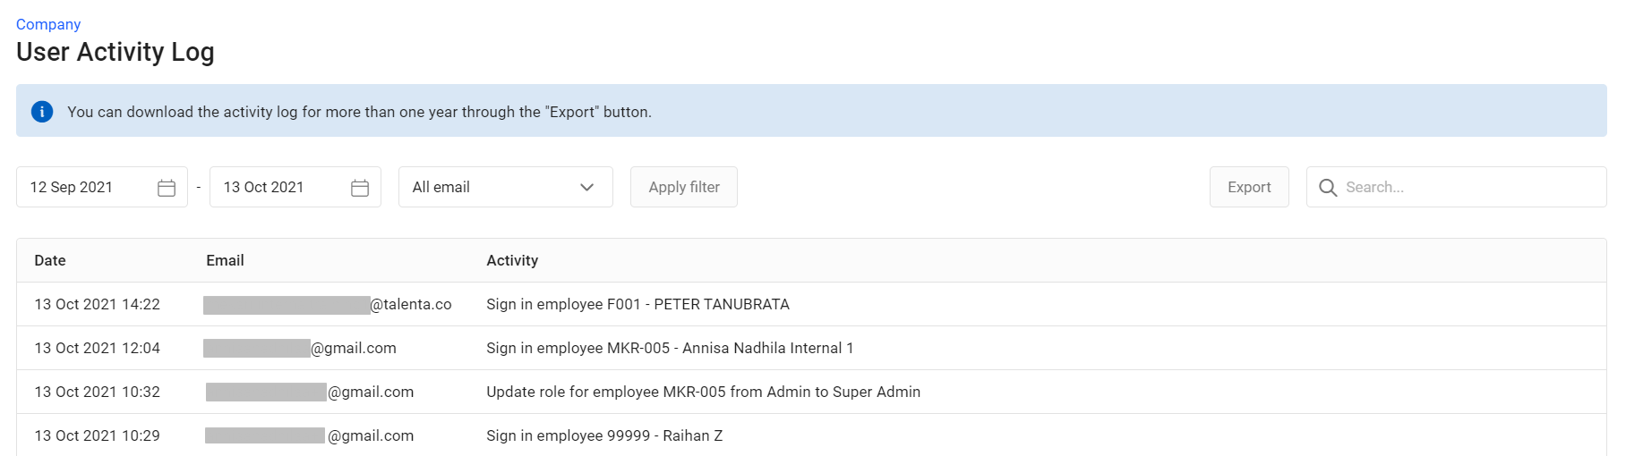Select the 13 Oct 2021 12:04 date cell

(98, 348)
